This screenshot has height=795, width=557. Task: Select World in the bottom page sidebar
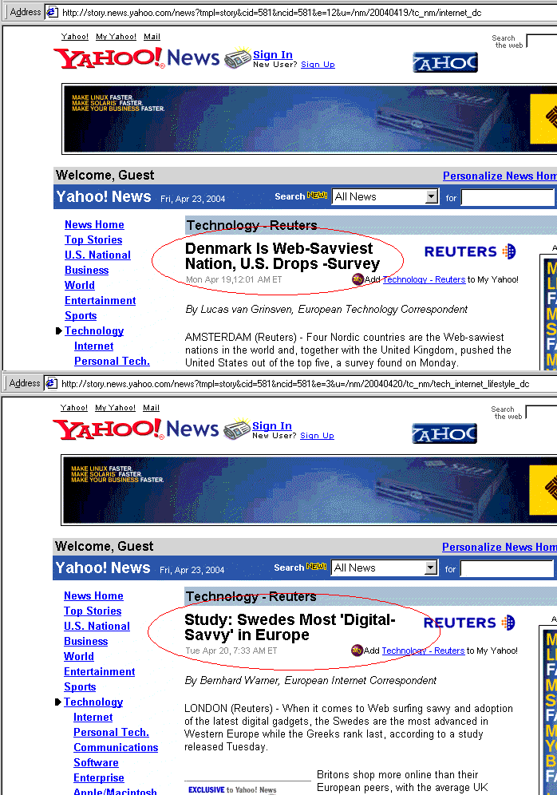pyautogui.click(x=78, y=657)
